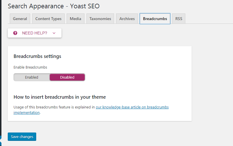This screenshot has width=233, height=146.
Task: Click the How to insert breadcrumbs heading
Action: pyautogui.click(x=60, y=97)
